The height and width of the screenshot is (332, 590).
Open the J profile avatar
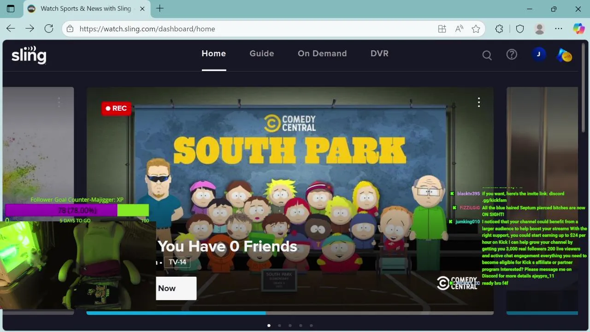[538, 54]
